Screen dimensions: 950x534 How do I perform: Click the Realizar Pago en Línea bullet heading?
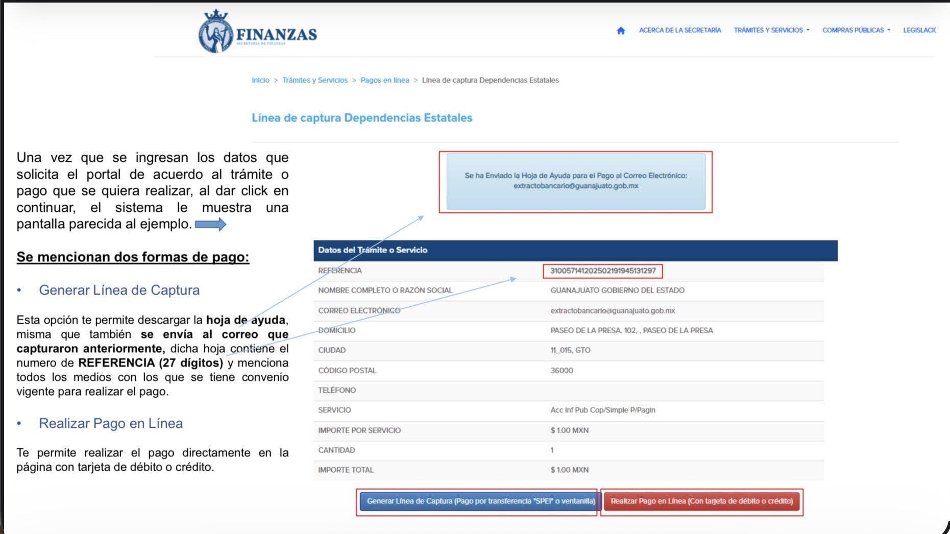coord(111,423)
